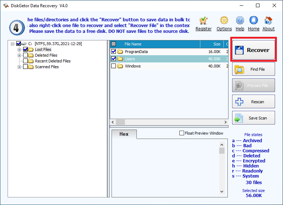This screenshot has width=283, height=205.
Task: Expand the Scanned Files tree node
Action: pos(19,67)
